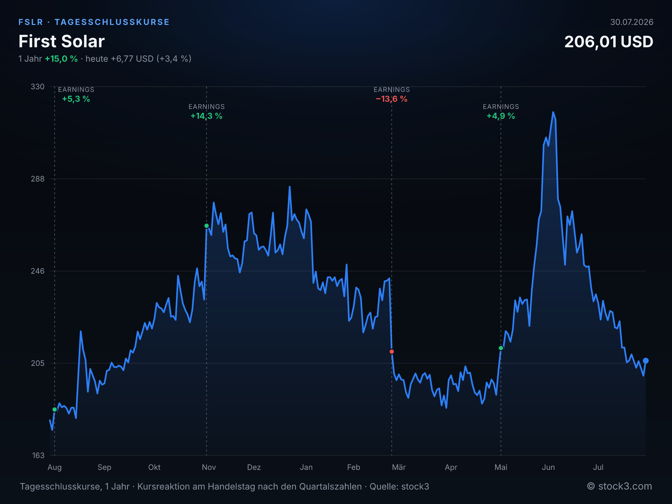The height and width of the screenshot is (504, 672).
Task: Select the "Jul" month label on the x-axis
Action: (598, 467)
